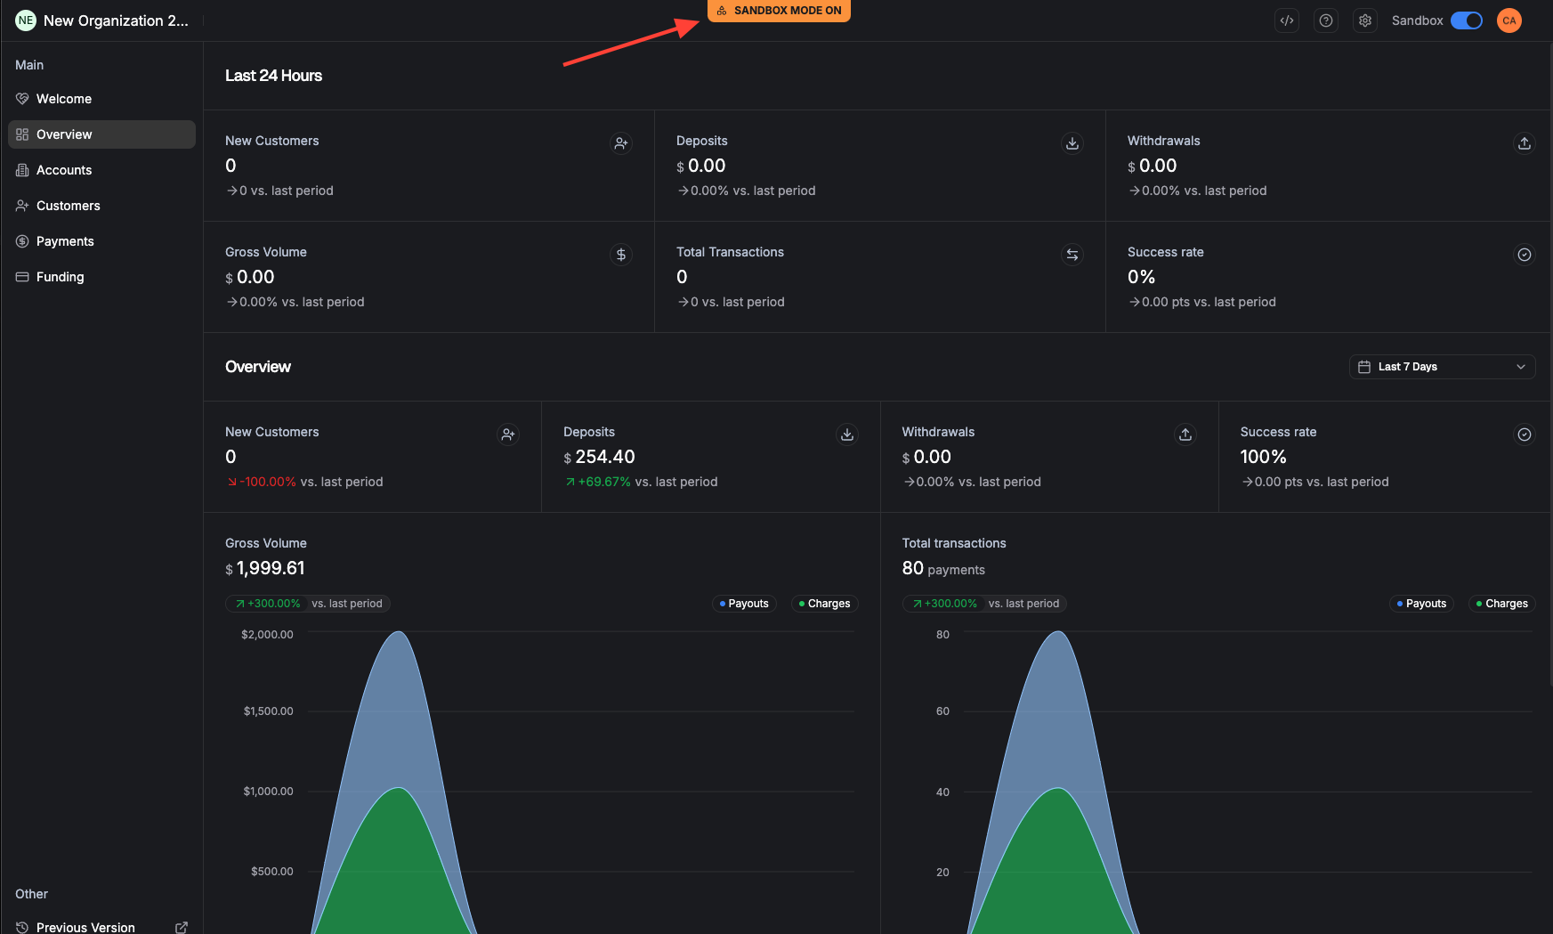
Task: Open the Funding section
Action: pos(60,277)
